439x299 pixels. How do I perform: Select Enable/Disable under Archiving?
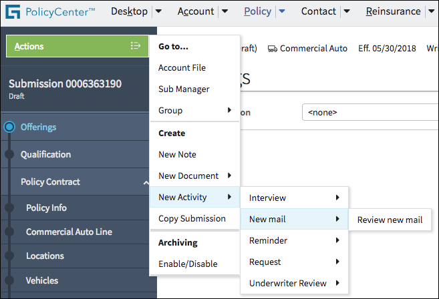click(x=188, y=264)
